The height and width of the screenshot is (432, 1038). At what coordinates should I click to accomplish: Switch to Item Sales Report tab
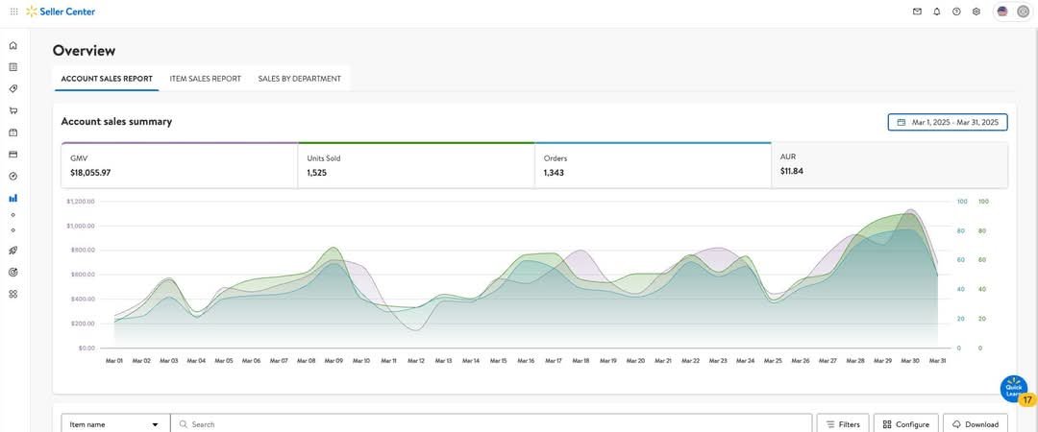(x=206, y=79)
